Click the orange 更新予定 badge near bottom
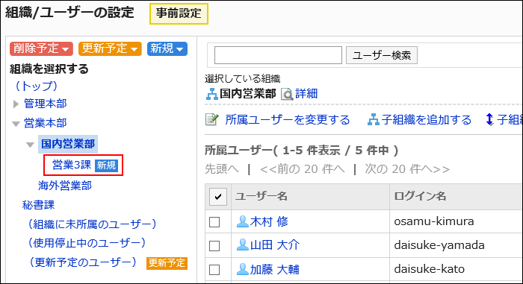The width and height of the screenshot is (523, 284). 167,263
